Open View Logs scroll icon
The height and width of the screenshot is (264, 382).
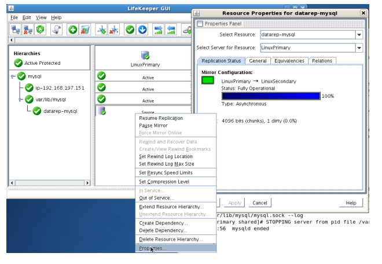point(57,30)
